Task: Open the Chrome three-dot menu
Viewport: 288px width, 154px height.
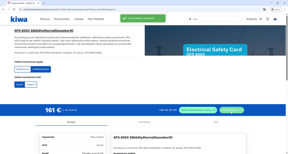Action: 285,9
